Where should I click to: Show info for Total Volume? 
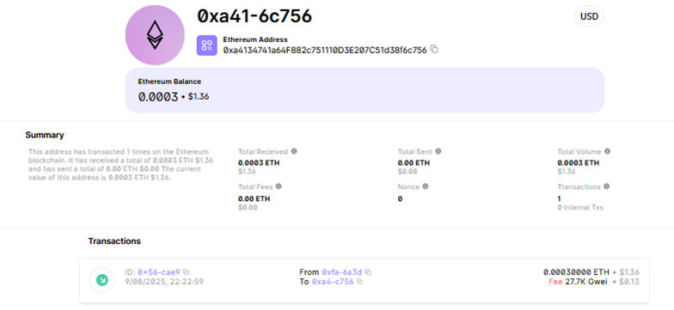pos(607,151)
